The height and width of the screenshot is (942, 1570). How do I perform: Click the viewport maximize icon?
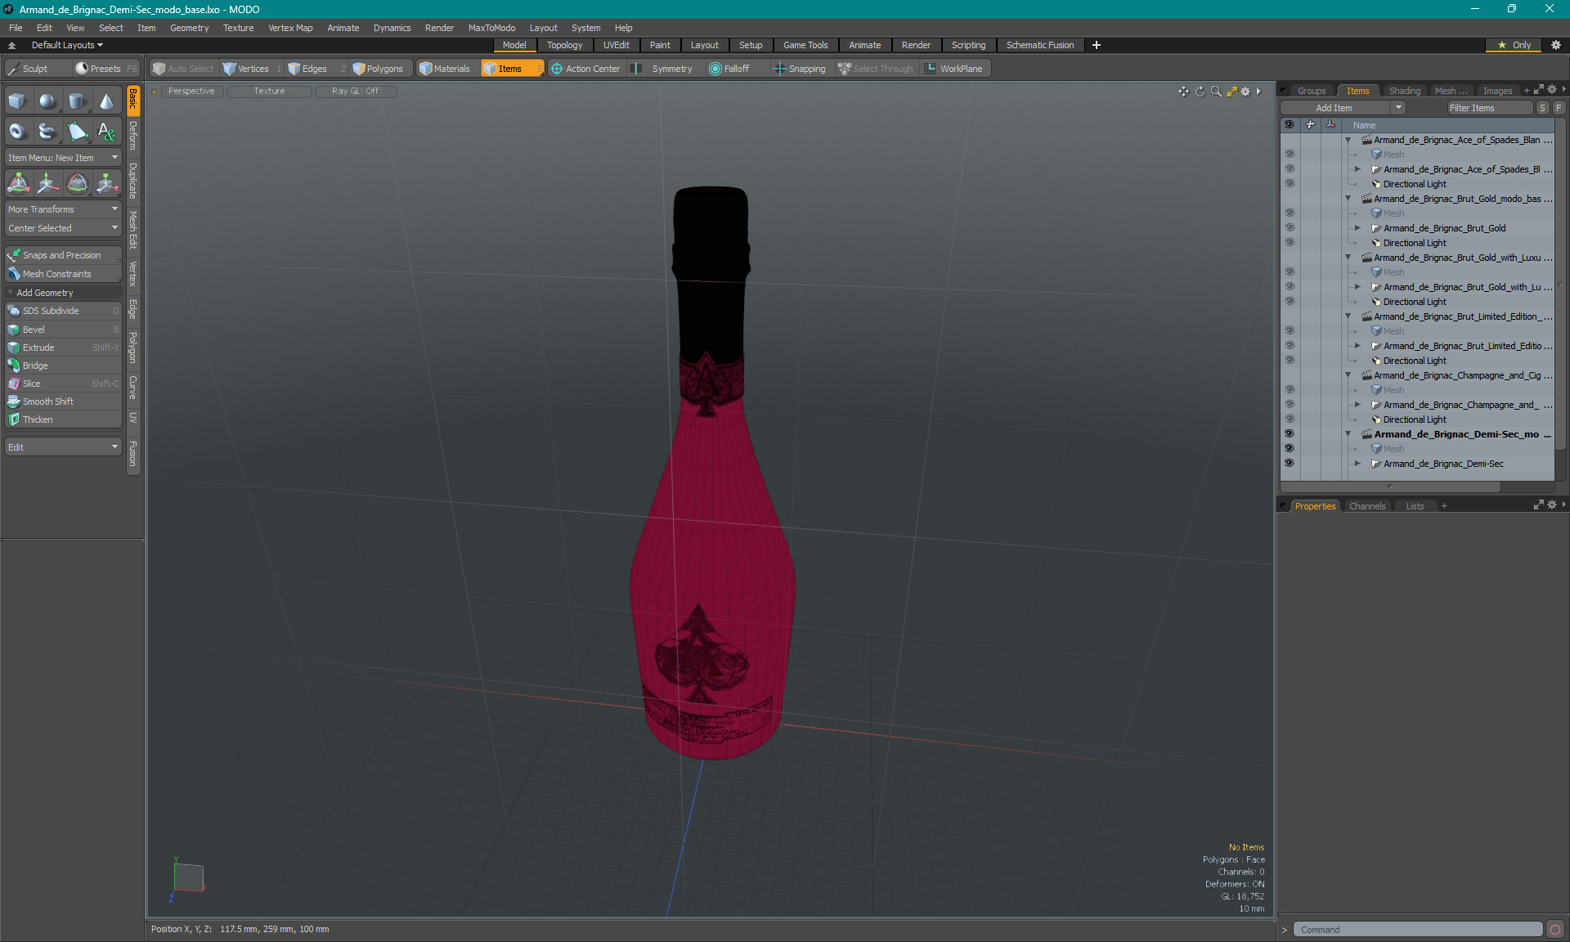pyautogui.click(x=1231, y=92)
